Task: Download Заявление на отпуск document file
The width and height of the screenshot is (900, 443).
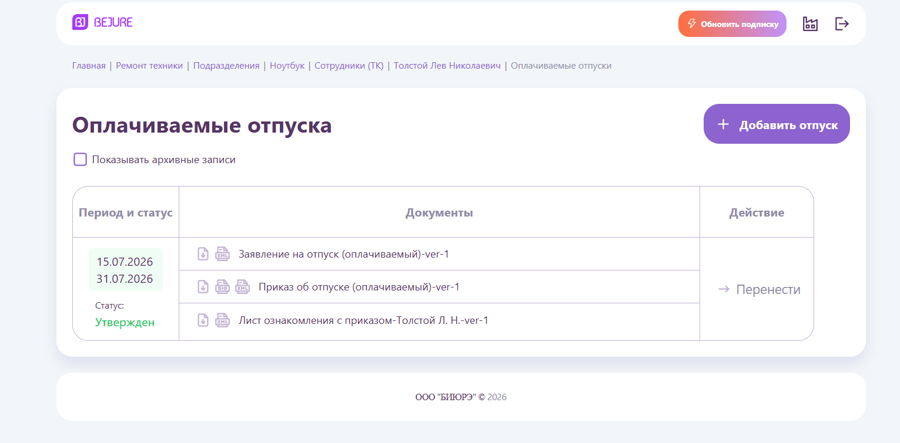Action: 203,254
